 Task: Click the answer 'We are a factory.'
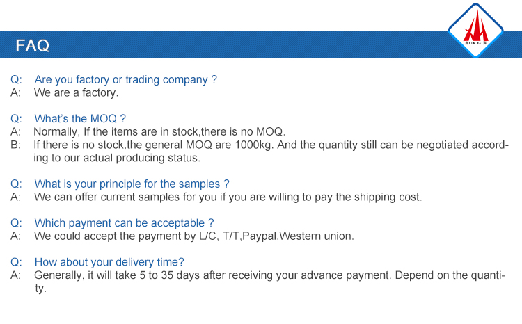[76, 92]
